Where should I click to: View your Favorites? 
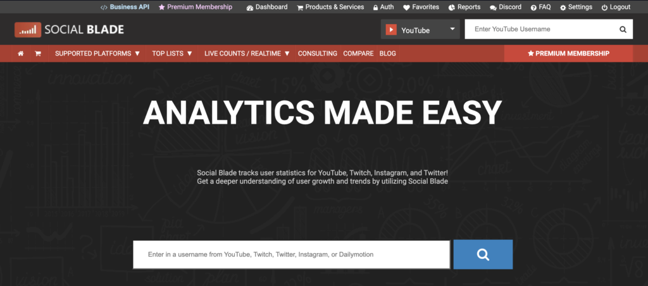[421, 7]
